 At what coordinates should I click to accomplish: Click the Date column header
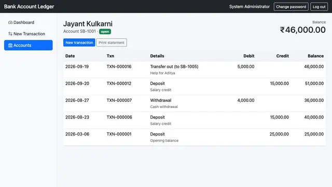(70, 56)
